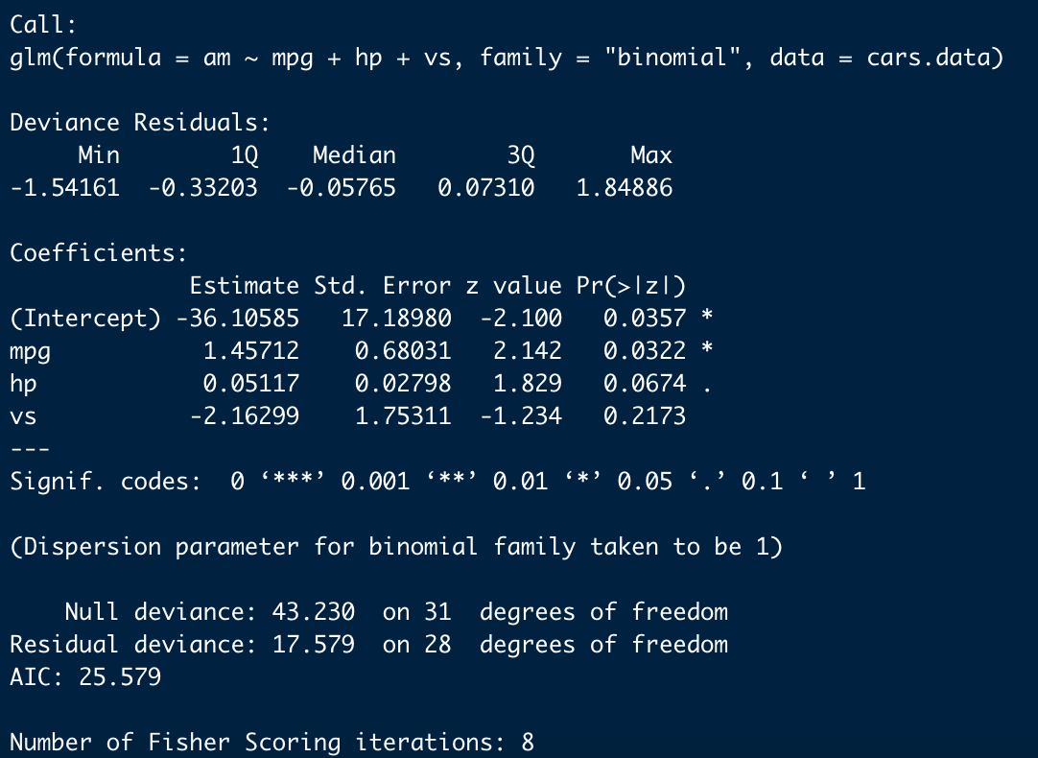Click the "Pr(>|z|)" column header
Viewport: 1038px width, 758px height.
pos(631,286)
